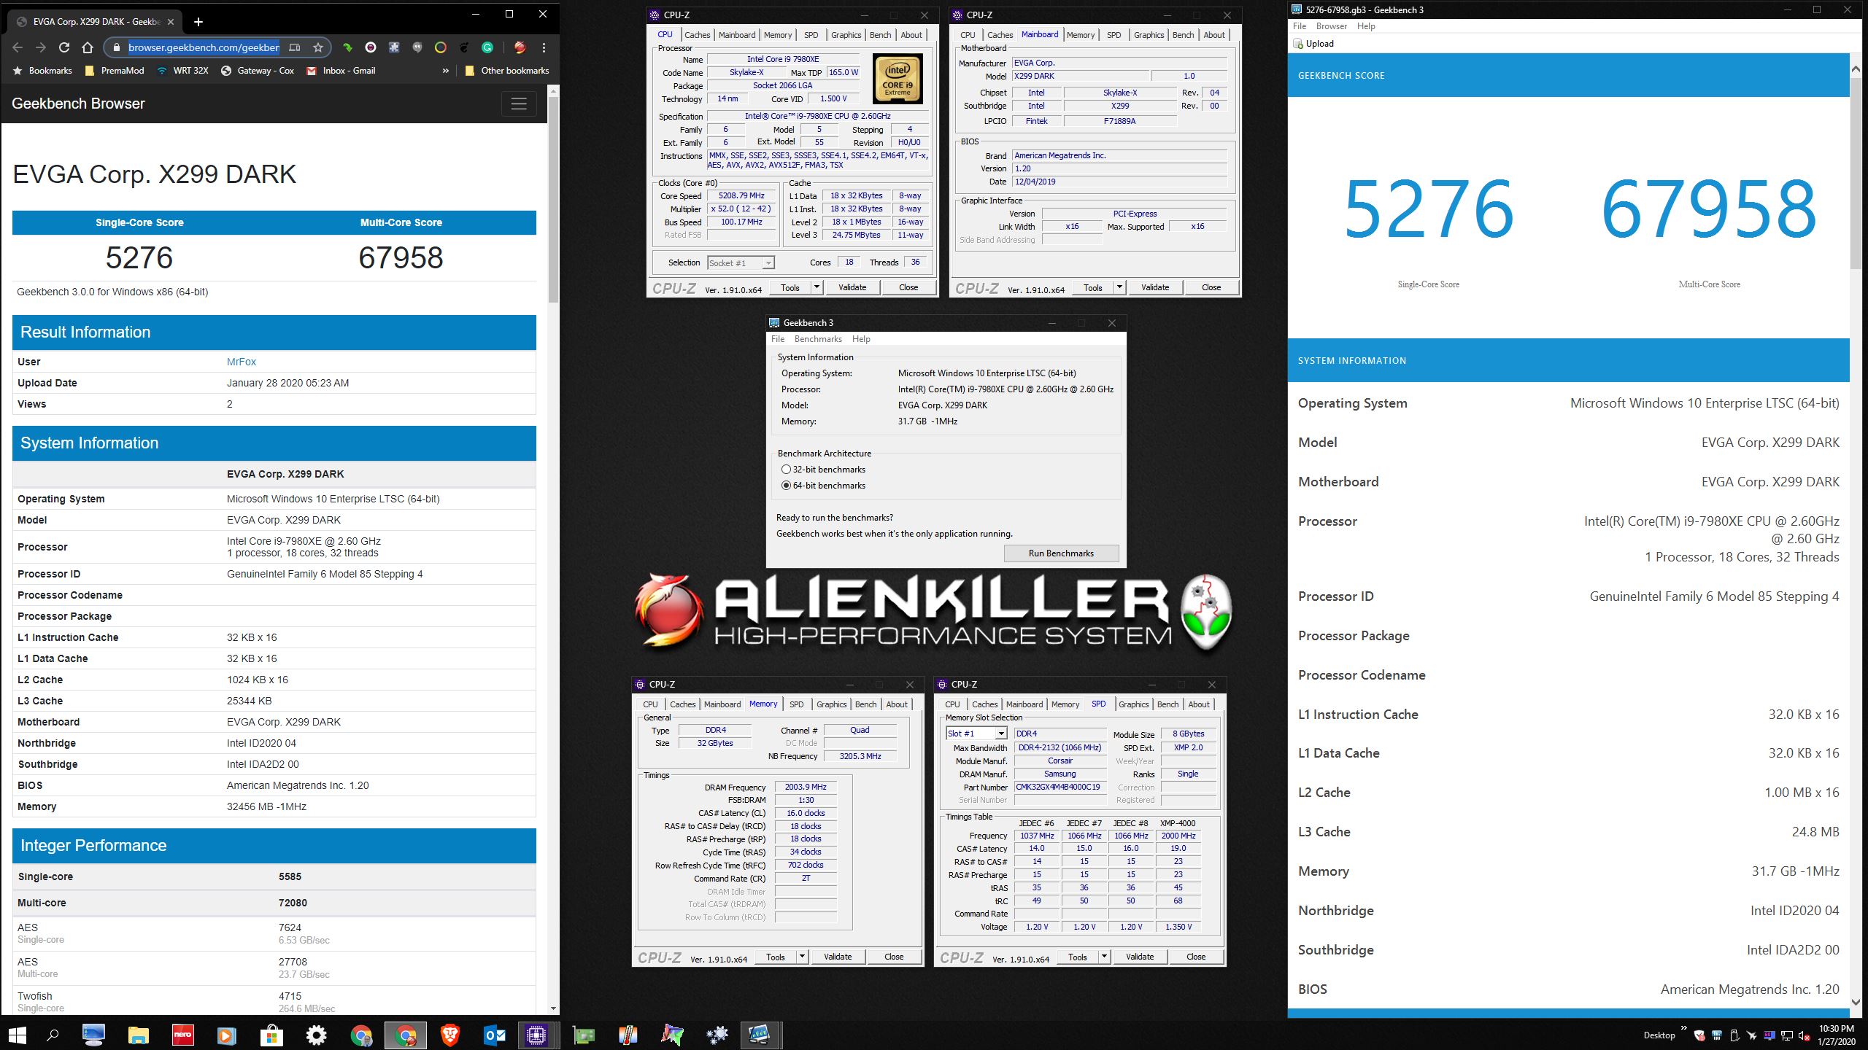1868x1050 pixels.
Task: Click the muted speaker icon in system tray
Action: coord(1805,1035)
